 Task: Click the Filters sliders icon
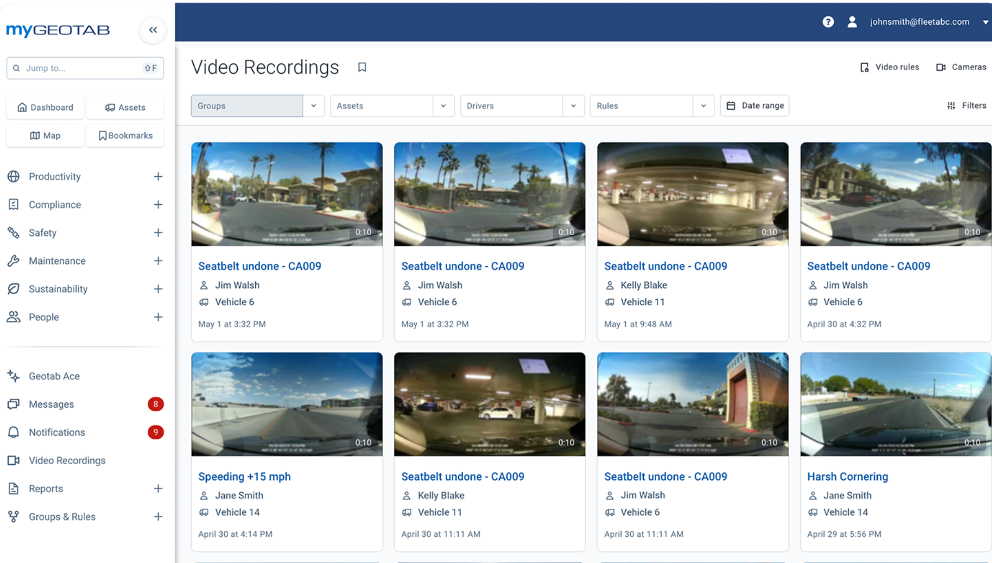point(951,106)
